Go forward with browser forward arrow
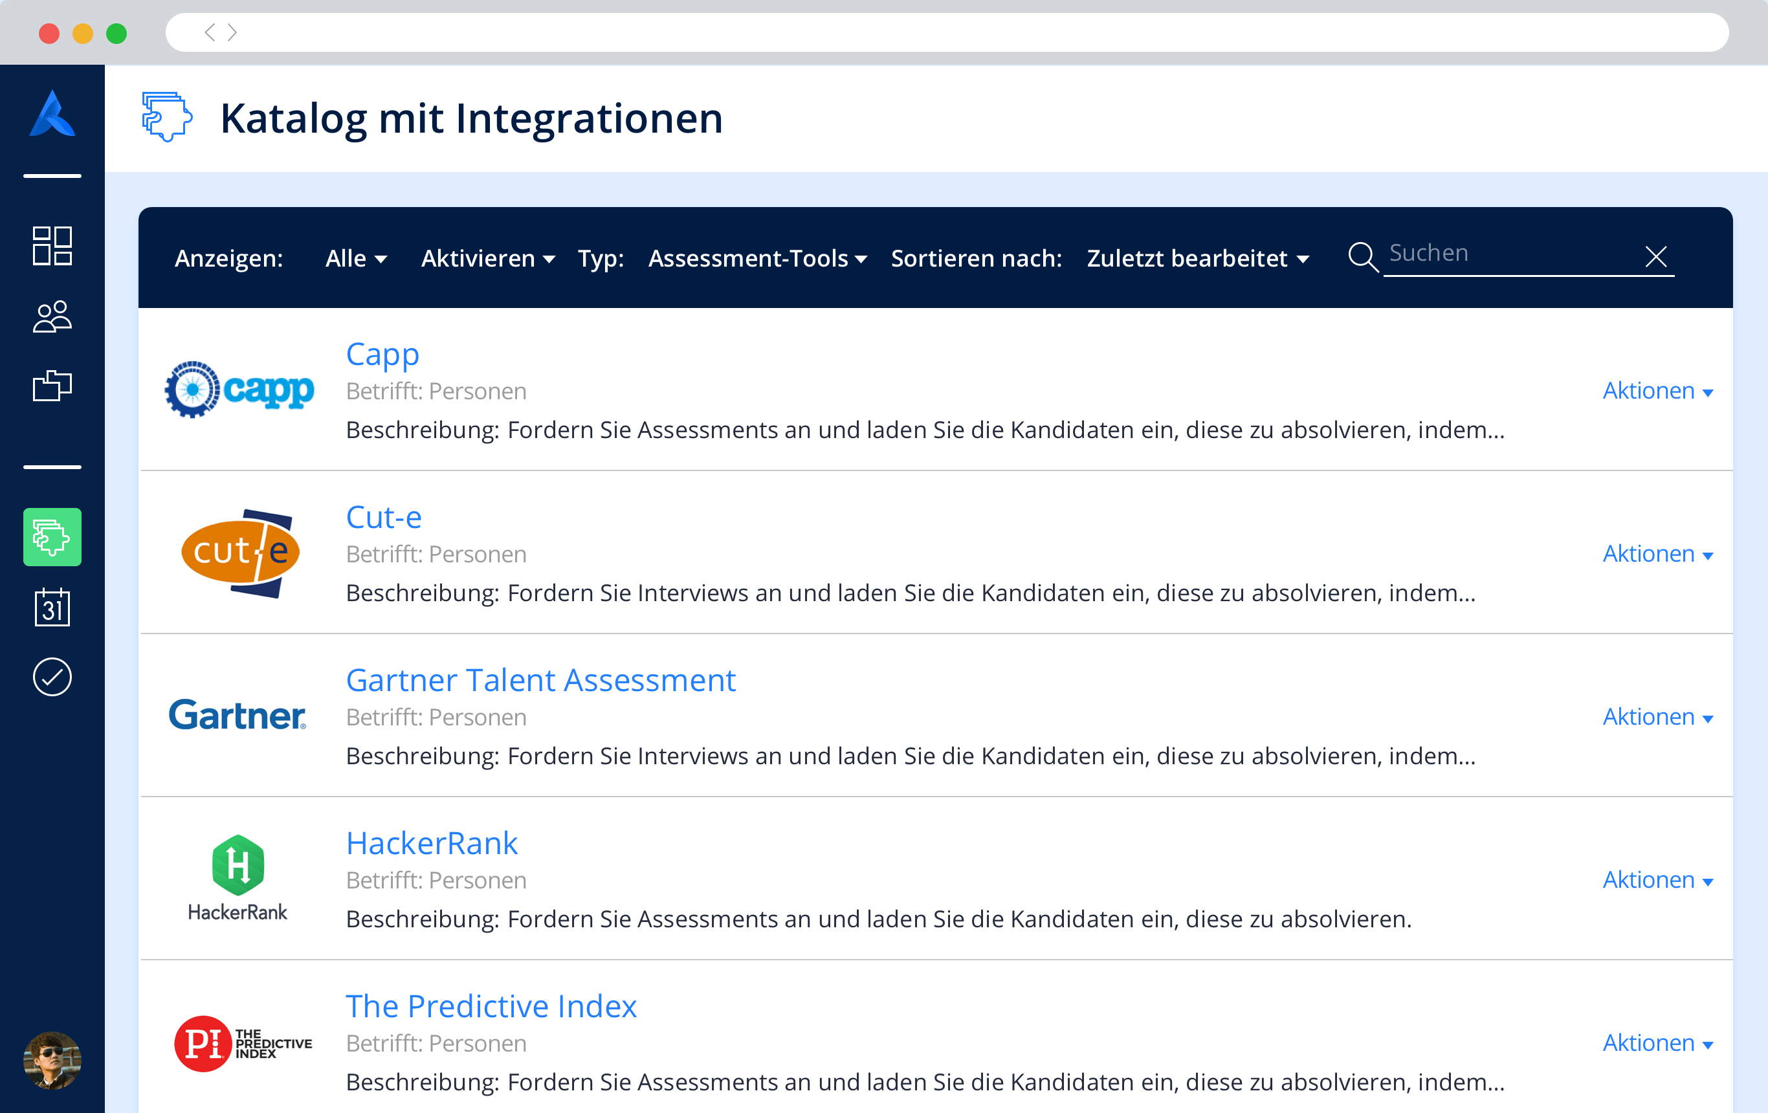The image size is (1768, 1113). (x=232, y=32)
